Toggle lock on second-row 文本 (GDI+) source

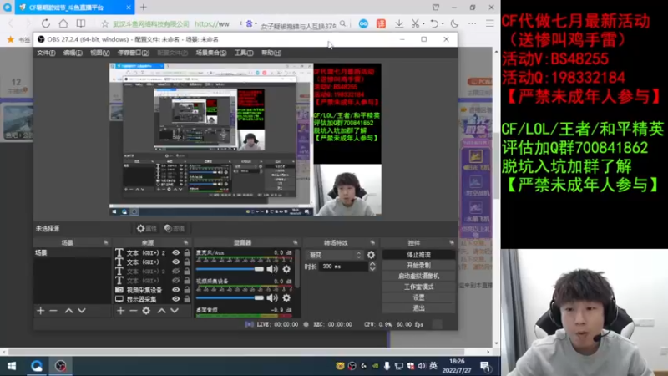pos(187,262)
